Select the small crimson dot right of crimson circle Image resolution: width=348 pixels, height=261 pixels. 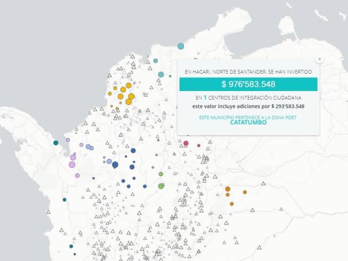[x=199, y=145]
